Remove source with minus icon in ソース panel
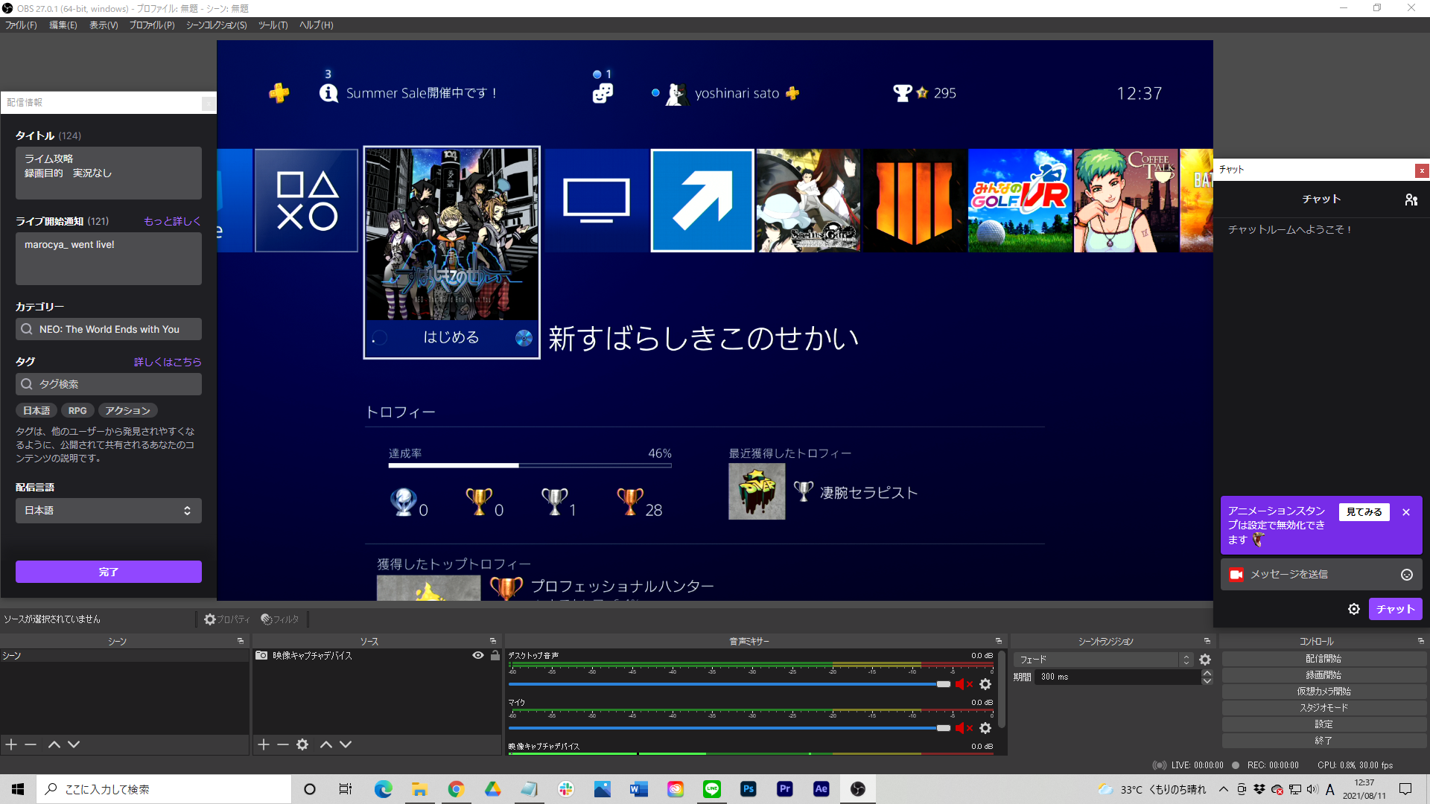The width and height of the screenshot is (1430, 804). pyautogui.click(x=283, y=744)
